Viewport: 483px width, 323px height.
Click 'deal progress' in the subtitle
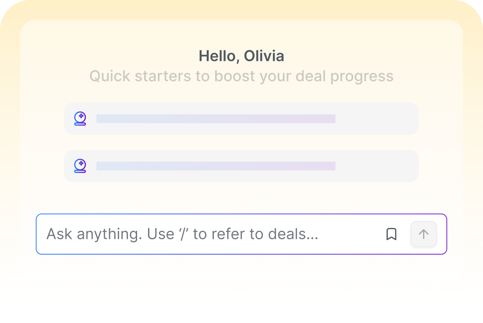click(x=344, y=76)
